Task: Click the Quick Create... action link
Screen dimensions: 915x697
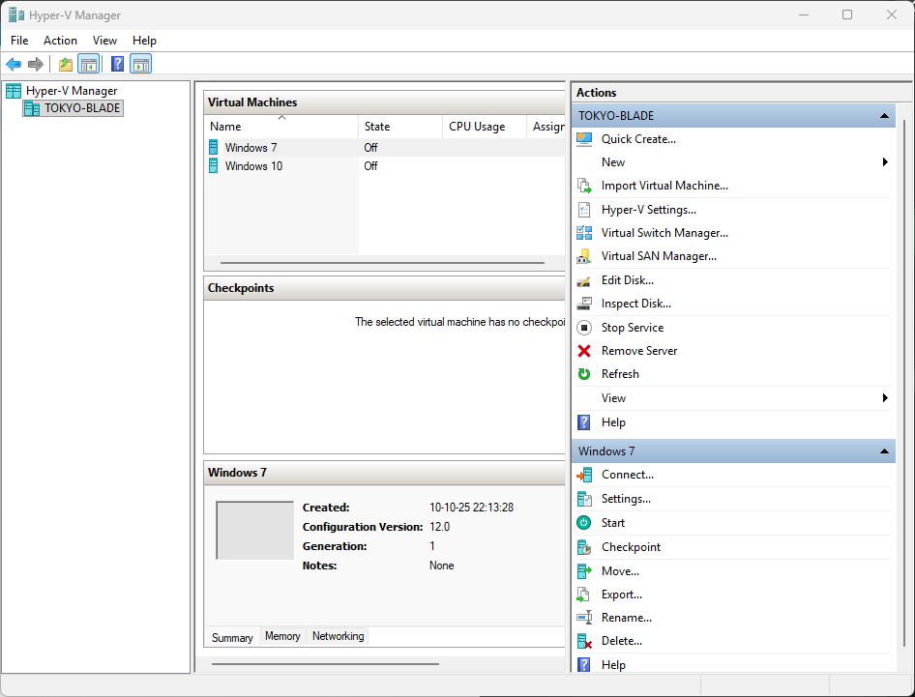Action: pyautogui.click(x=638, y=139)
